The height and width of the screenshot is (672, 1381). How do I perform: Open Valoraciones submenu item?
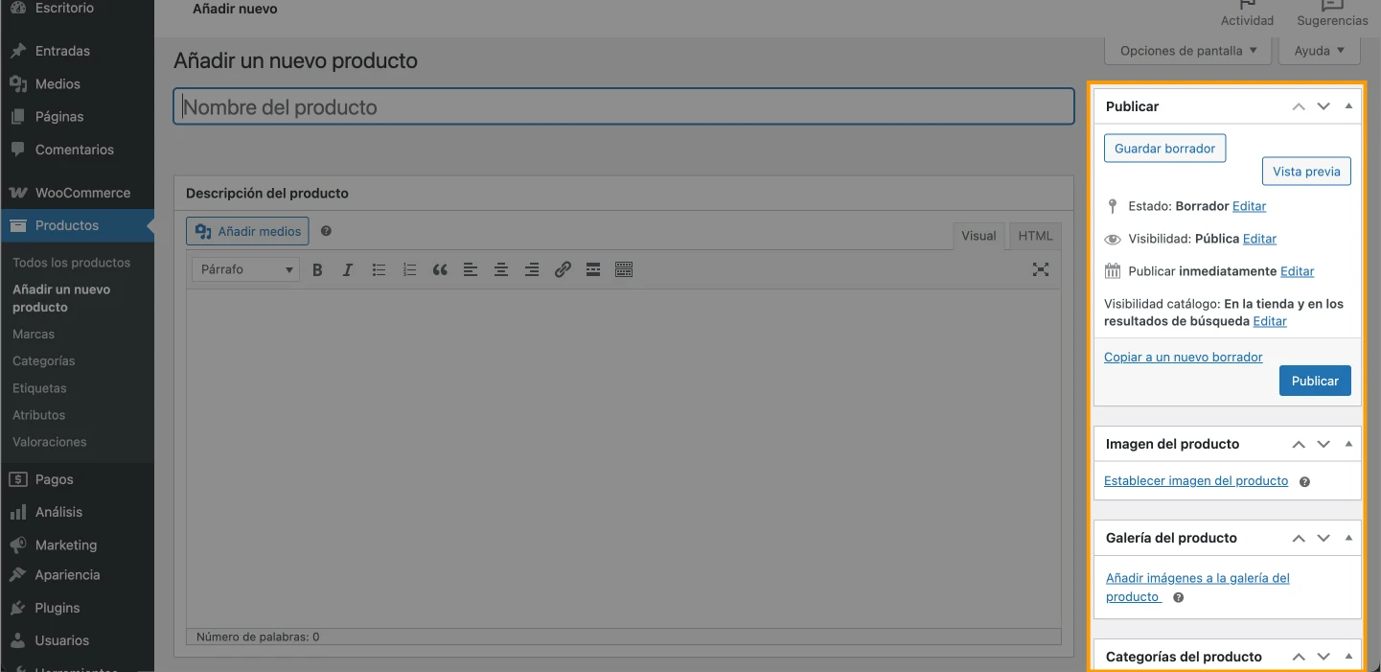(x=49, y=442)
